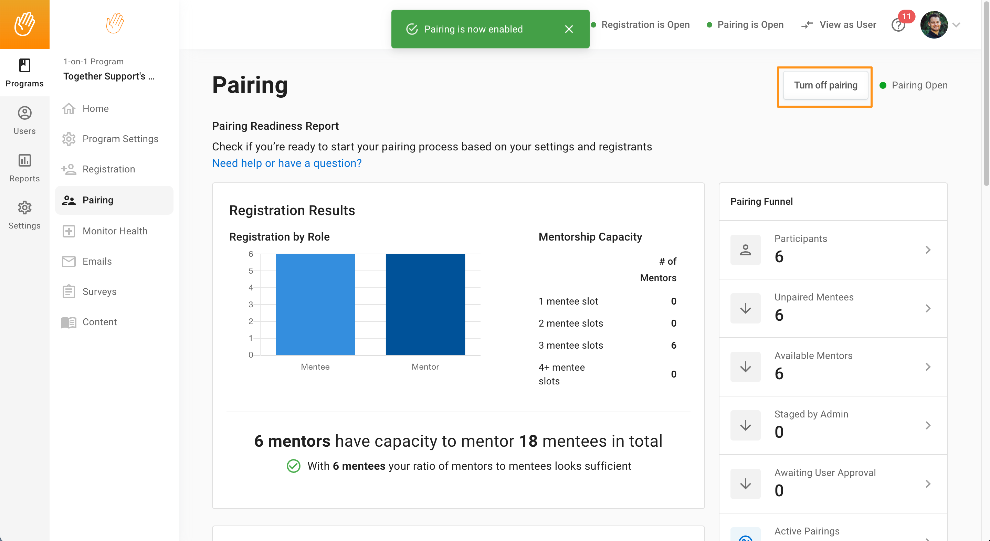Viewport: 990px width, 541px height.
Task: Open Need help or have a question link
Action: (x=287, y=163)
